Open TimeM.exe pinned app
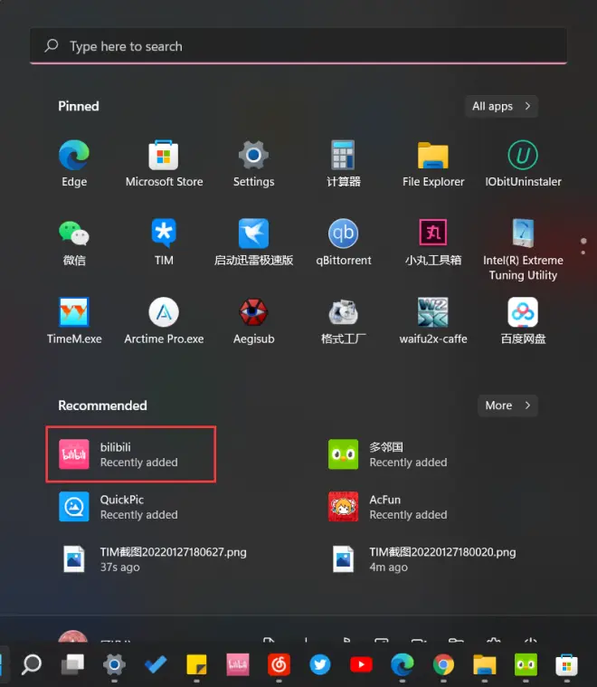The image size is (597, 687). [74, 320]
